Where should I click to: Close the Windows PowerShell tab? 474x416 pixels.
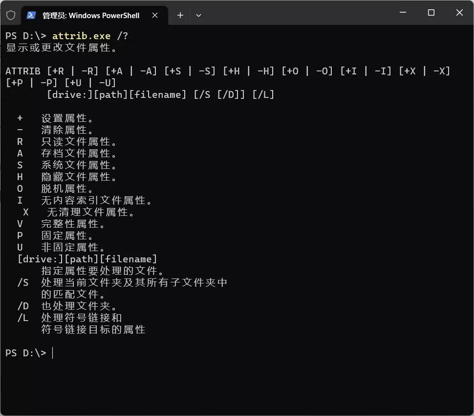click(x=155, y=15)
